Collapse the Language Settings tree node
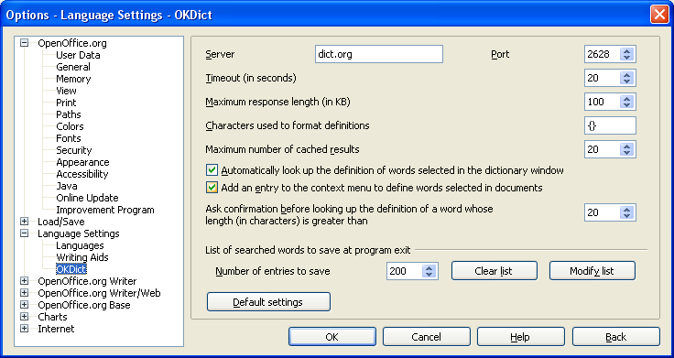 24,233
